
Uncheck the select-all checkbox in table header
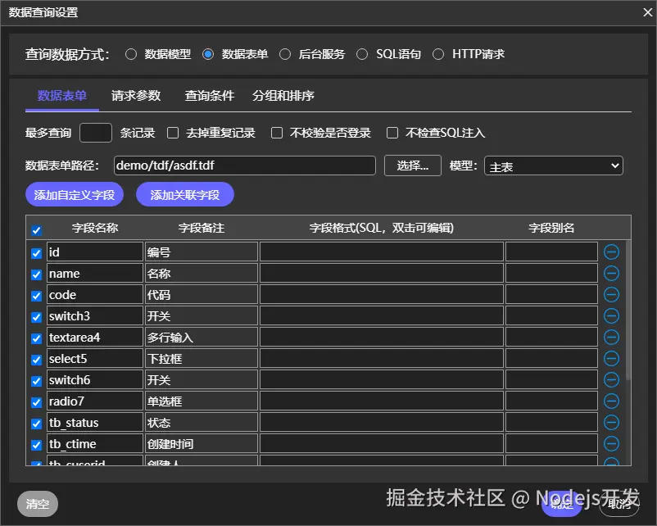click(35, 230)
